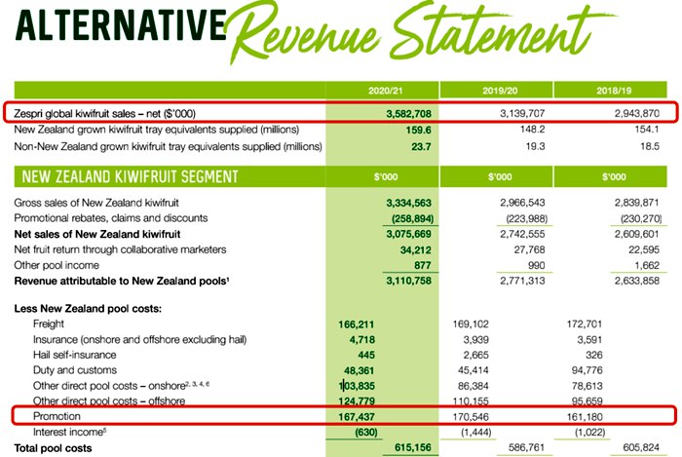Click 'Other direct pool costs – onshore' label
The image size is (682, 457).
[122, 385]
